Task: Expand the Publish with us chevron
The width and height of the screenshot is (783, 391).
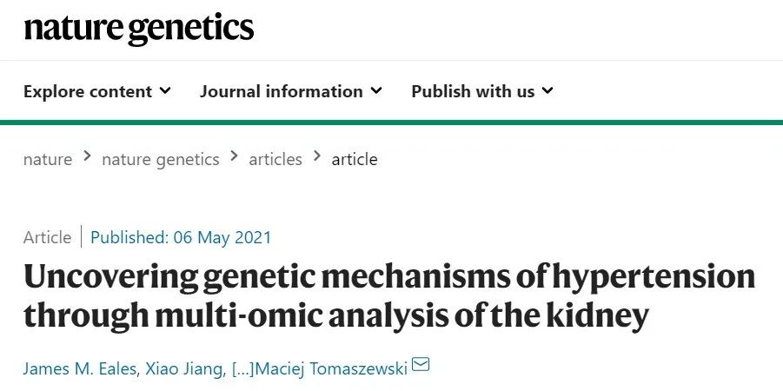Action: pyautogui.click(x=547, y=91)
